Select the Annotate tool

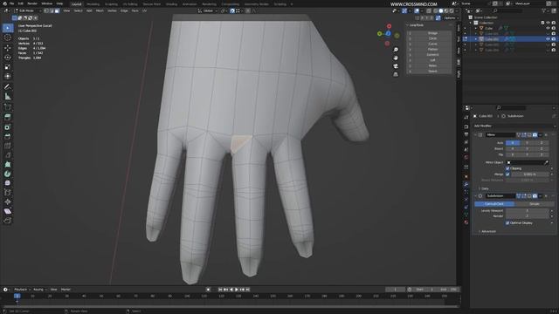point(8,87)
